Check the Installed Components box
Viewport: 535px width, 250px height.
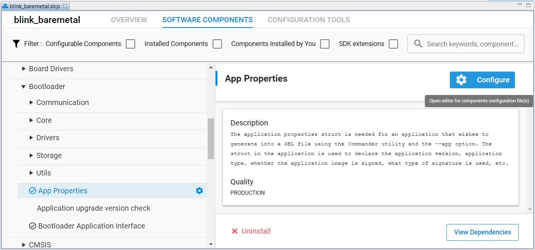217,43
